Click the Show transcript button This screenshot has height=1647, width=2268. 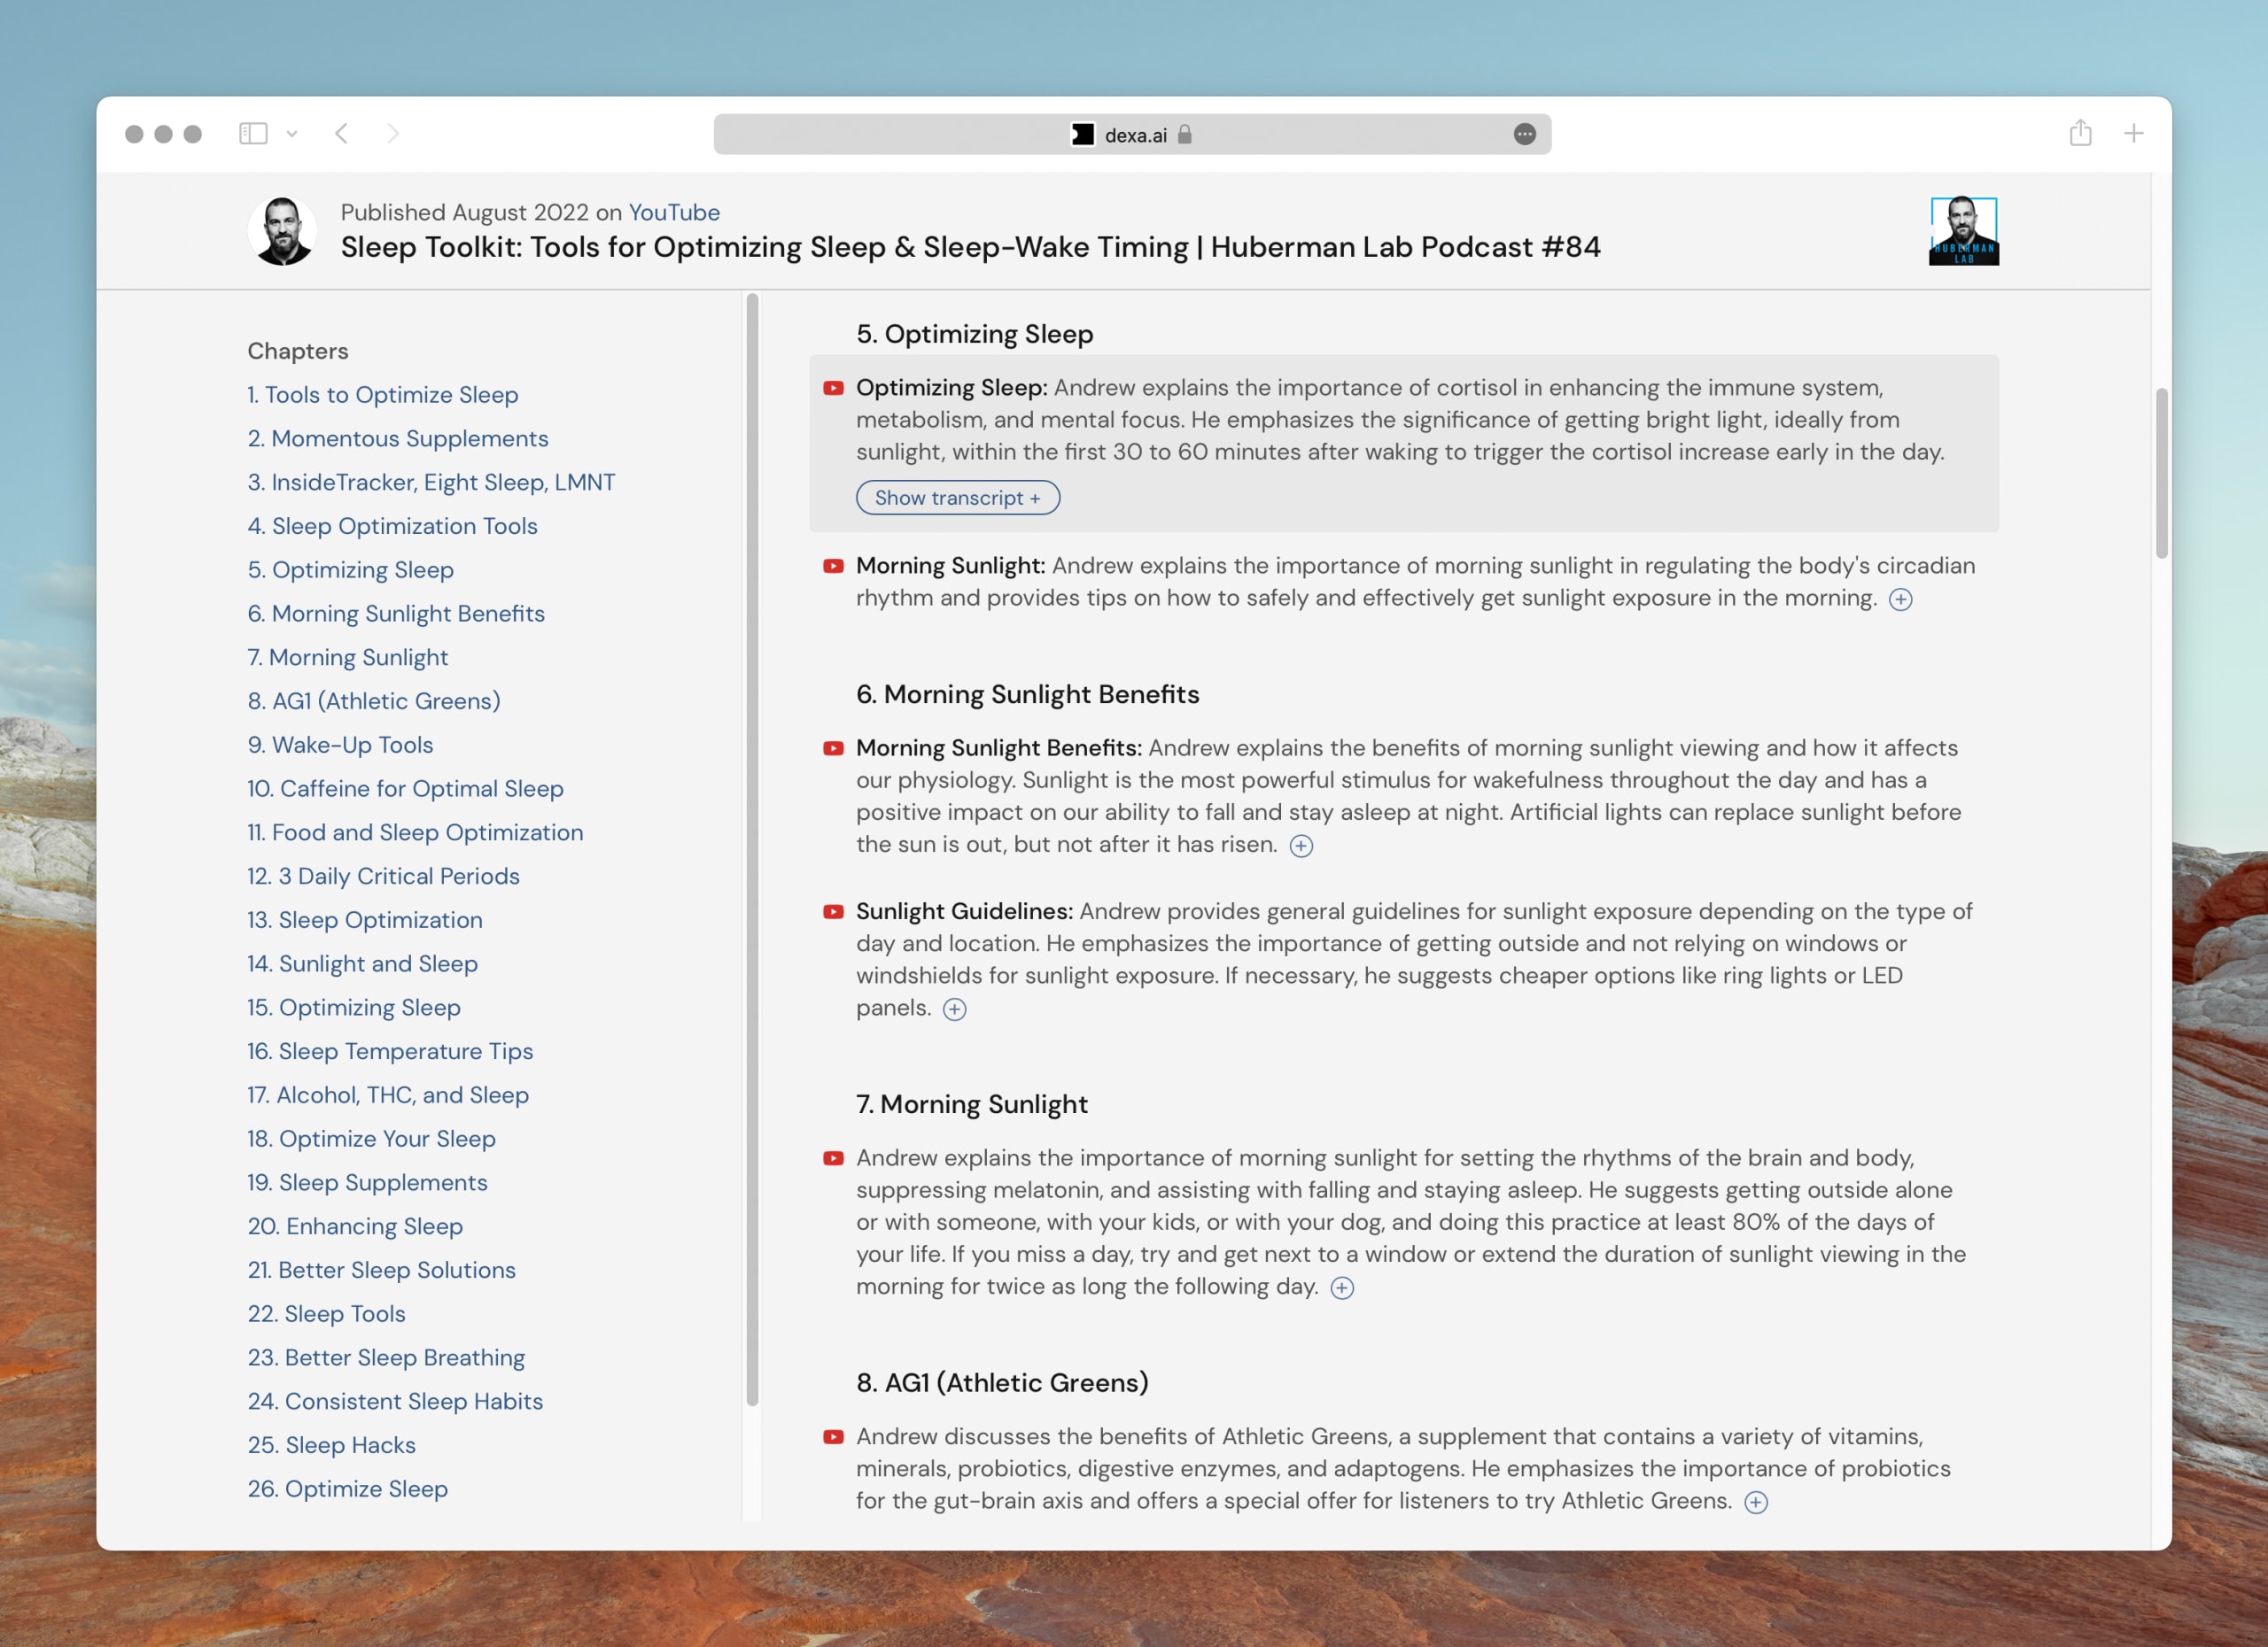[x=958, y=497]
